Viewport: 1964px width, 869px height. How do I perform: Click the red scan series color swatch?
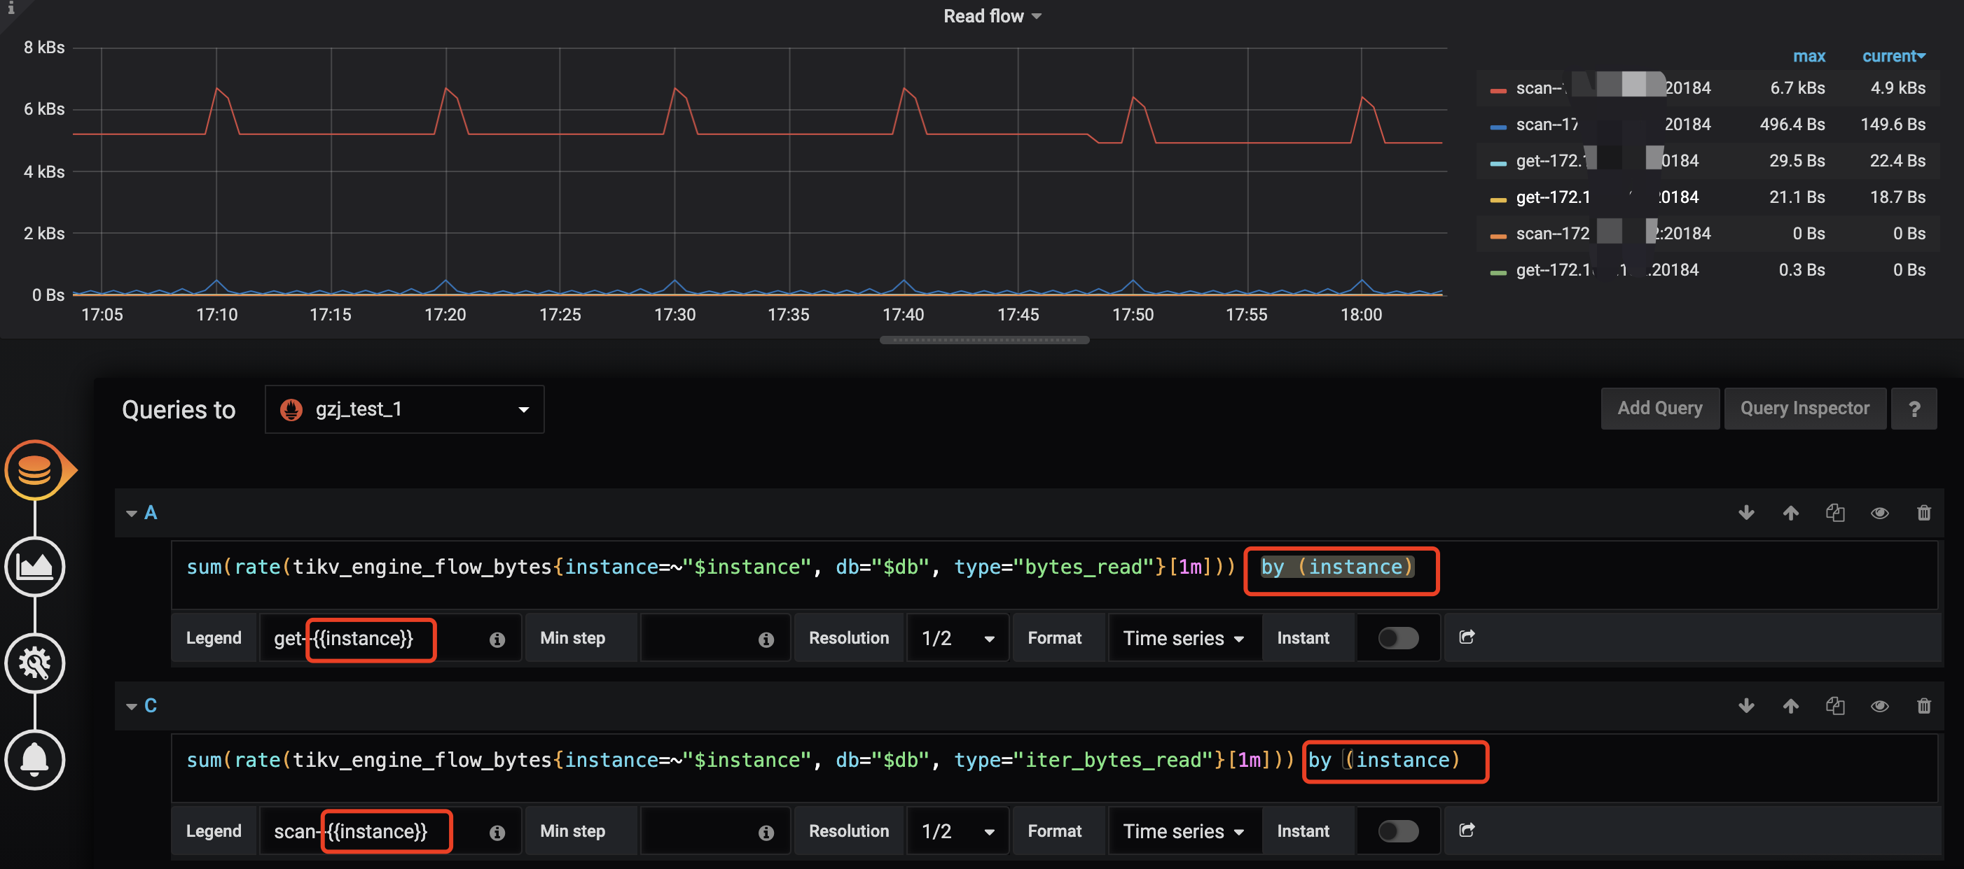(x=1498, y=90)
